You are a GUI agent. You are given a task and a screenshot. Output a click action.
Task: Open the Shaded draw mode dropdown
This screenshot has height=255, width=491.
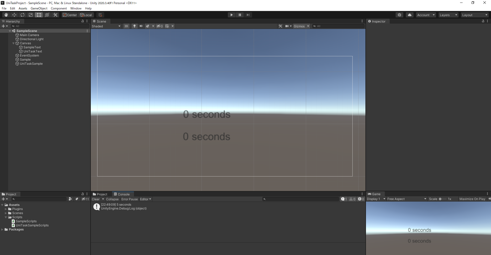tap(106, 26)
